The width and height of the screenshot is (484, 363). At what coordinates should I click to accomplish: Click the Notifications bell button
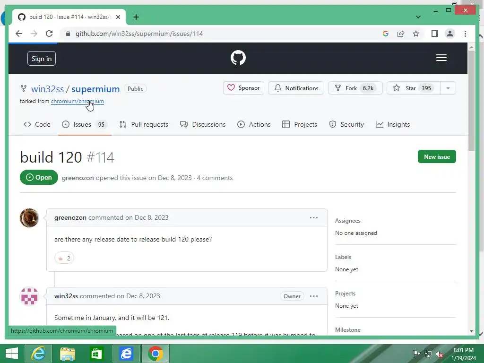[296, 88]
